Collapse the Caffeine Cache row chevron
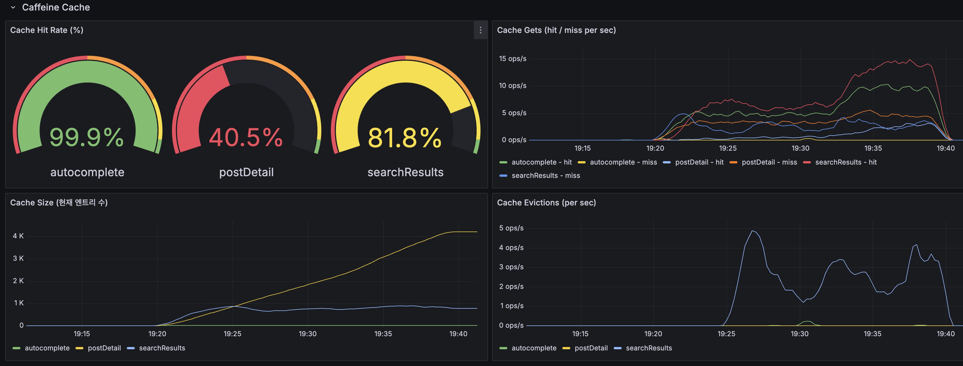Screen dimensions: 963x366 pyautogui.click(x=13, y=7)
